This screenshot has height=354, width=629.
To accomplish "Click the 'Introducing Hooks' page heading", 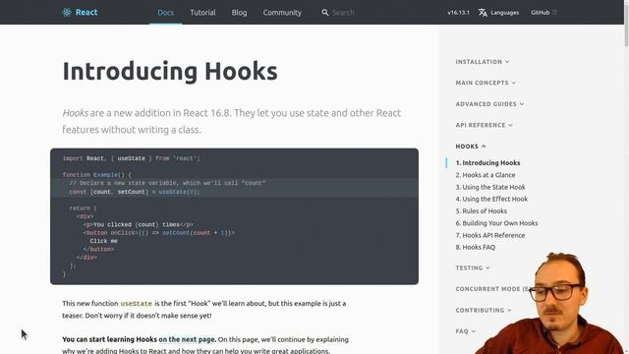I will pyautogui.click(x=170, y=72).
